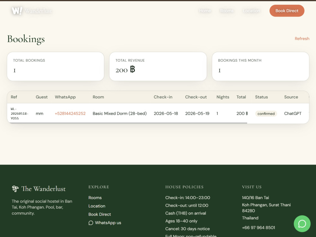Image resolution: width=316 pixels, height=237 pixels.
Task: Click the Total column header
Action: pos(241,97)
